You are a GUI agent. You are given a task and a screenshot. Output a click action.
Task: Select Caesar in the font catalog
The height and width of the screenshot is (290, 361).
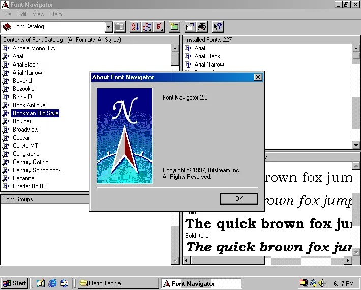click(x=21, y=138)
